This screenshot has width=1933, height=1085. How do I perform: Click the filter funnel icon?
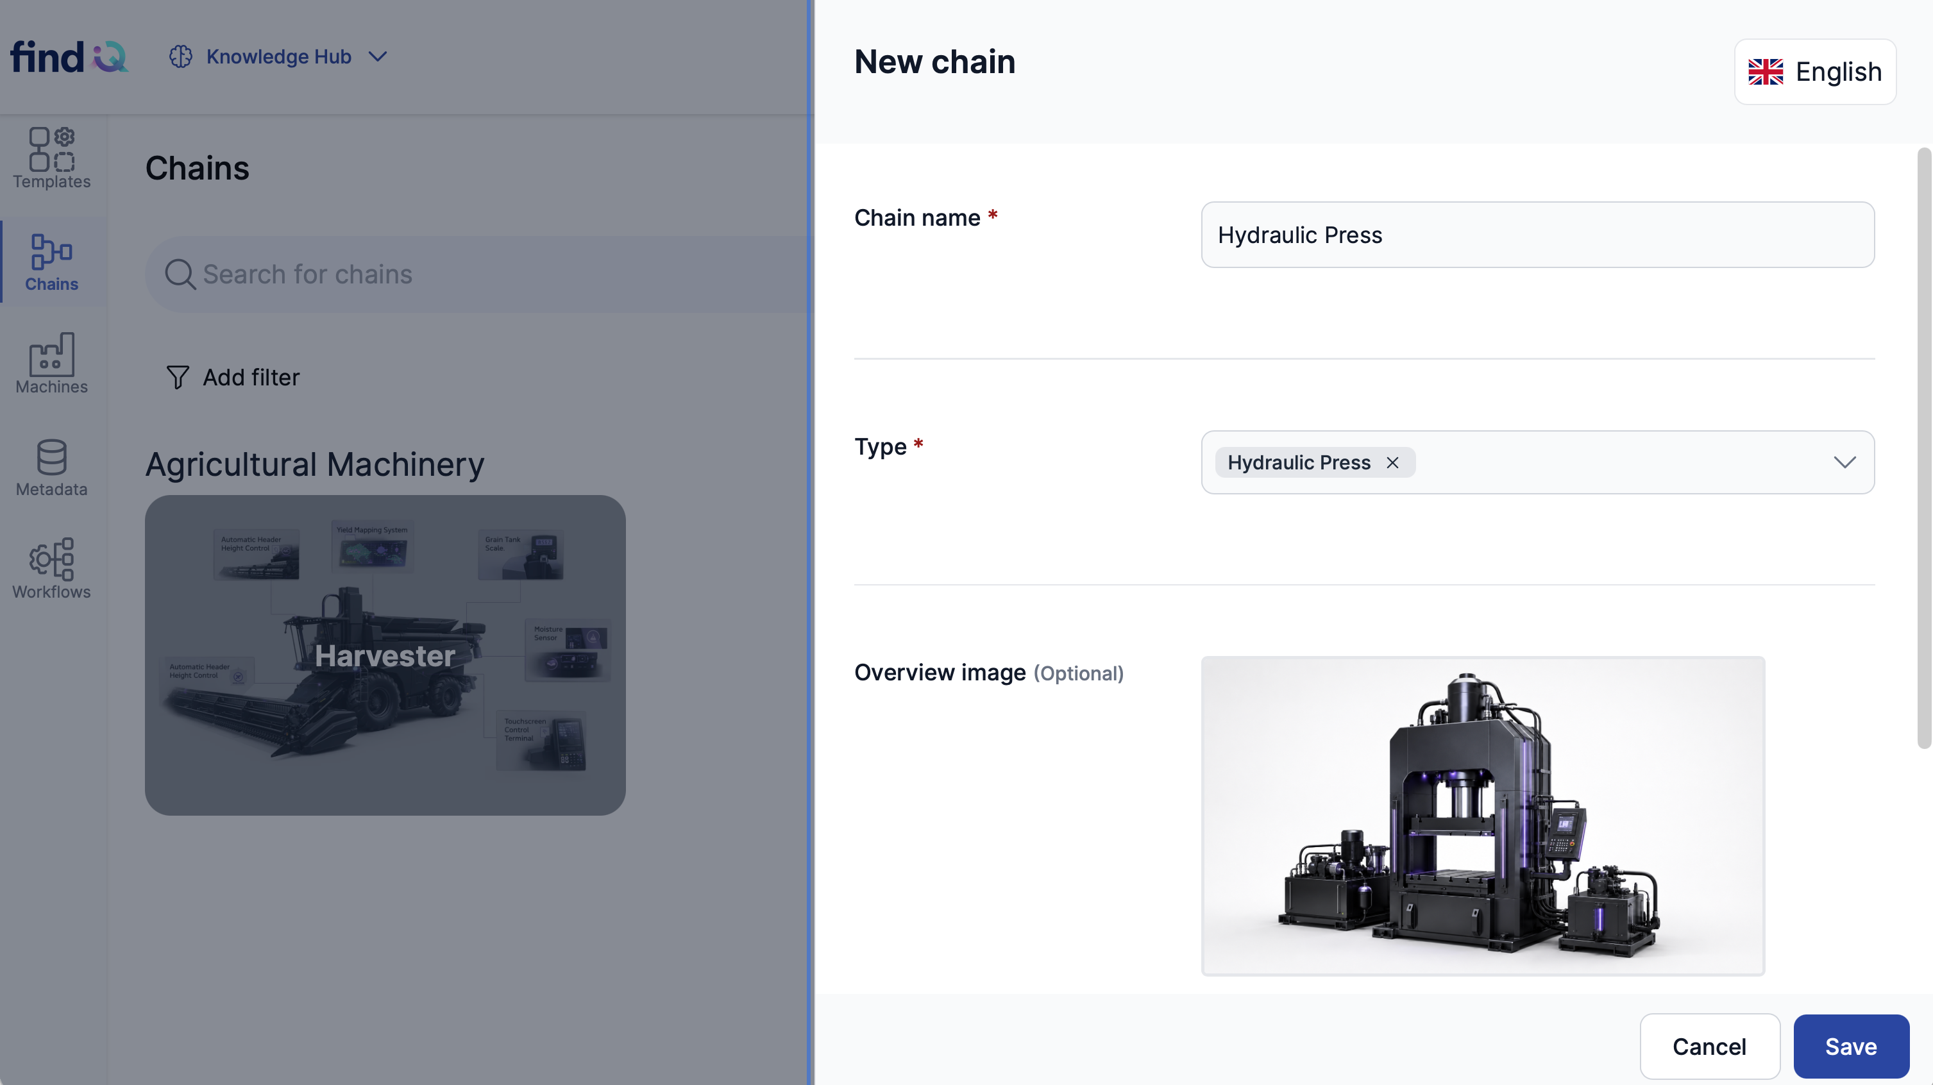(177, 378)
